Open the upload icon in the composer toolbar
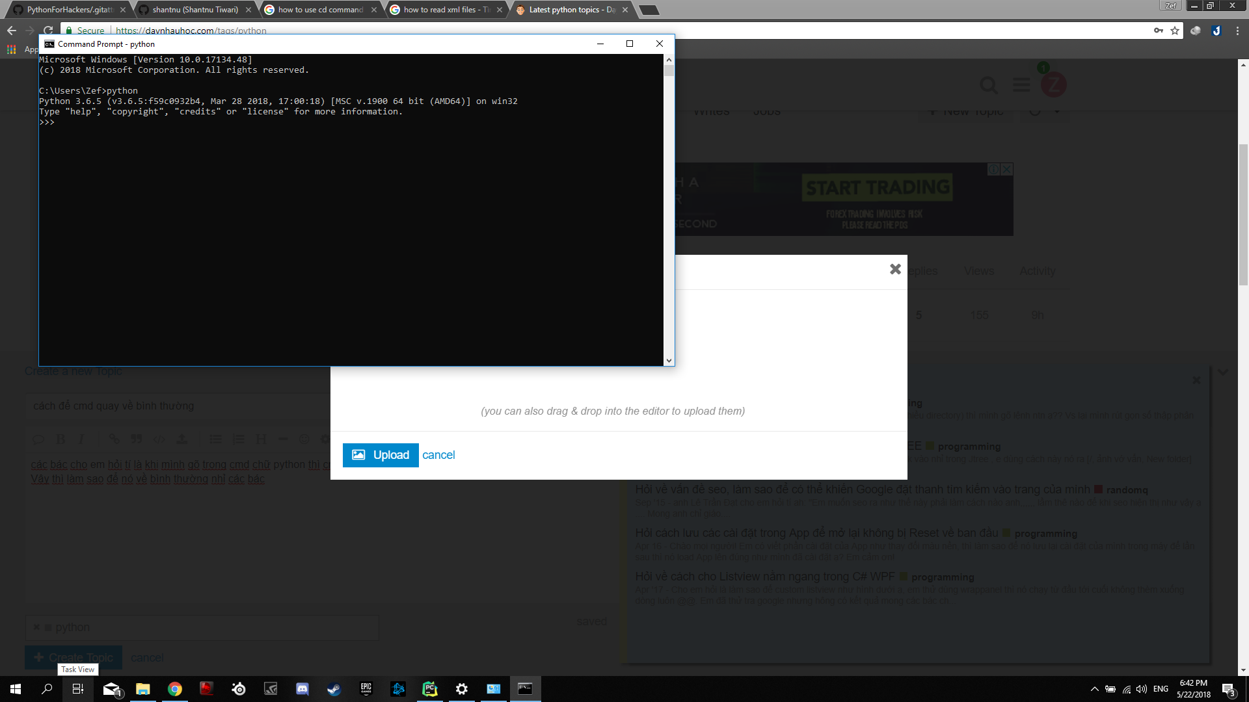Screen dimensions: 1249x702 (x=183, y=439)
